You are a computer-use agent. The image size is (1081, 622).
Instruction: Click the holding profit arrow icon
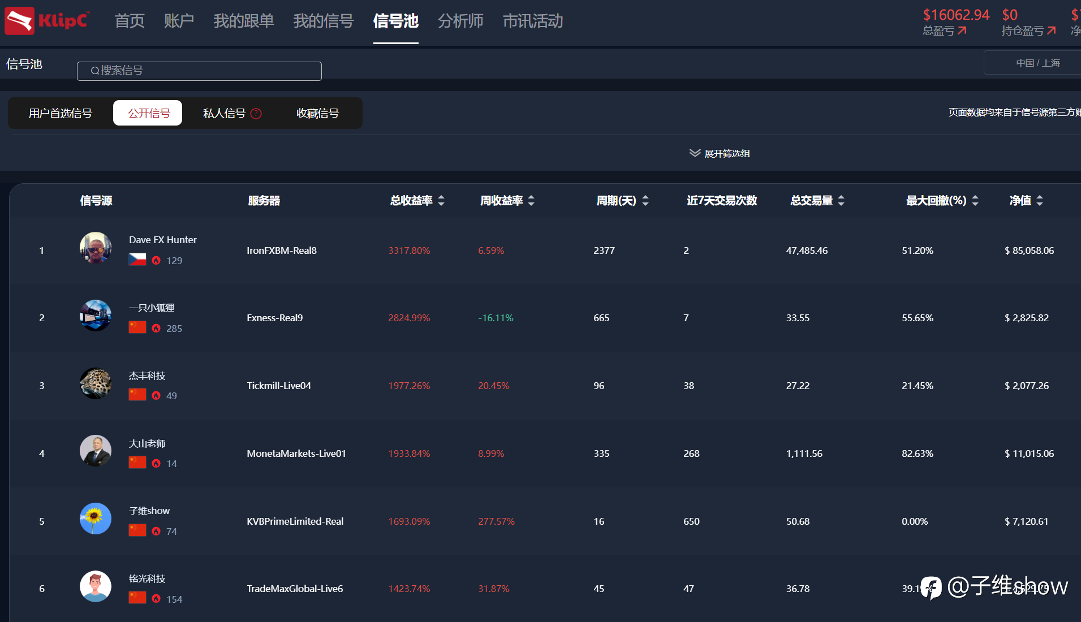(x=1052, y=31)
